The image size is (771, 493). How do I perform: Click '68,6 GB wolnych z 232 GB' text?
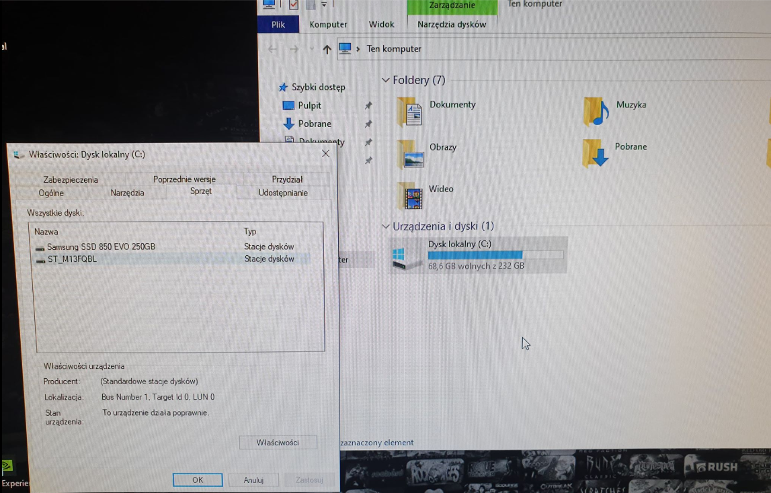tap(476, 266)
